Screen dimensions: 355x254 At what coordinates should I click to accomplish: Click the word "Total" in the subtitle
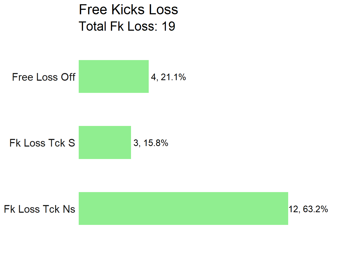click(x=93, y=26)
